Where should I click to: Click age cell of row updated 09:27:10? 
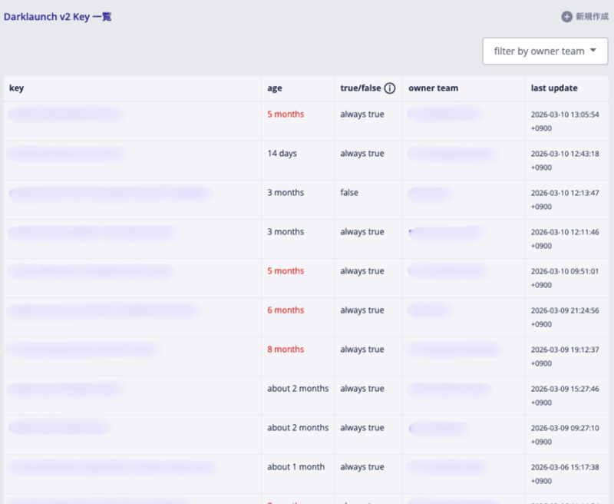298,428
